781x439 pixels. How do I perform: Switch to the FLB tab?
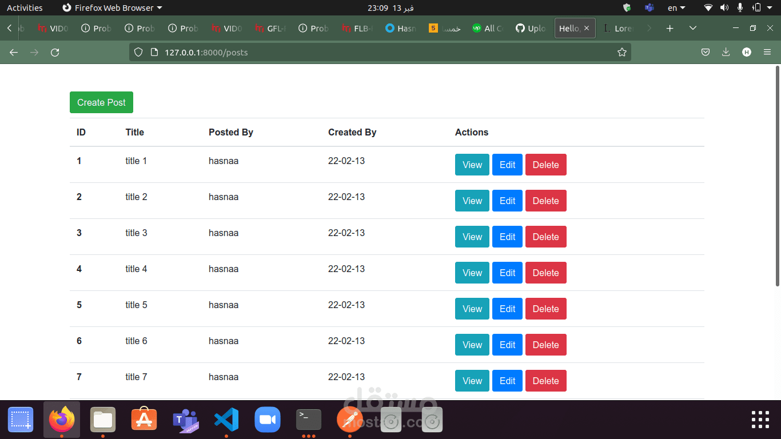(357, 28)
